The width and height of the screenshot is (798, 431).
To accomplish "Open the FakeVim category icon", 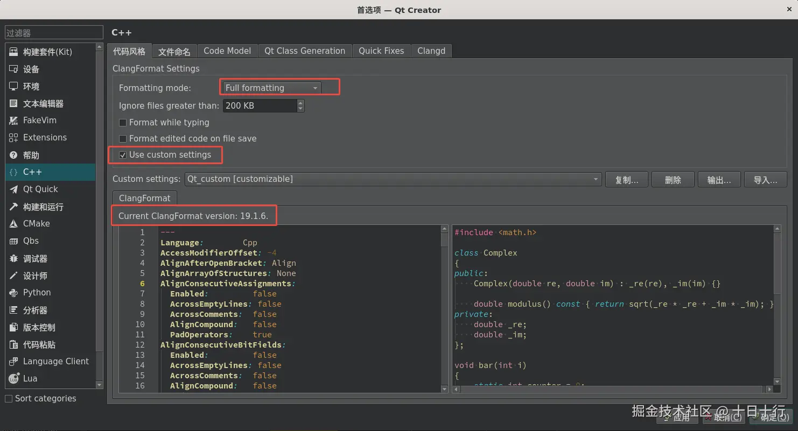I will (x=13, y=121).
